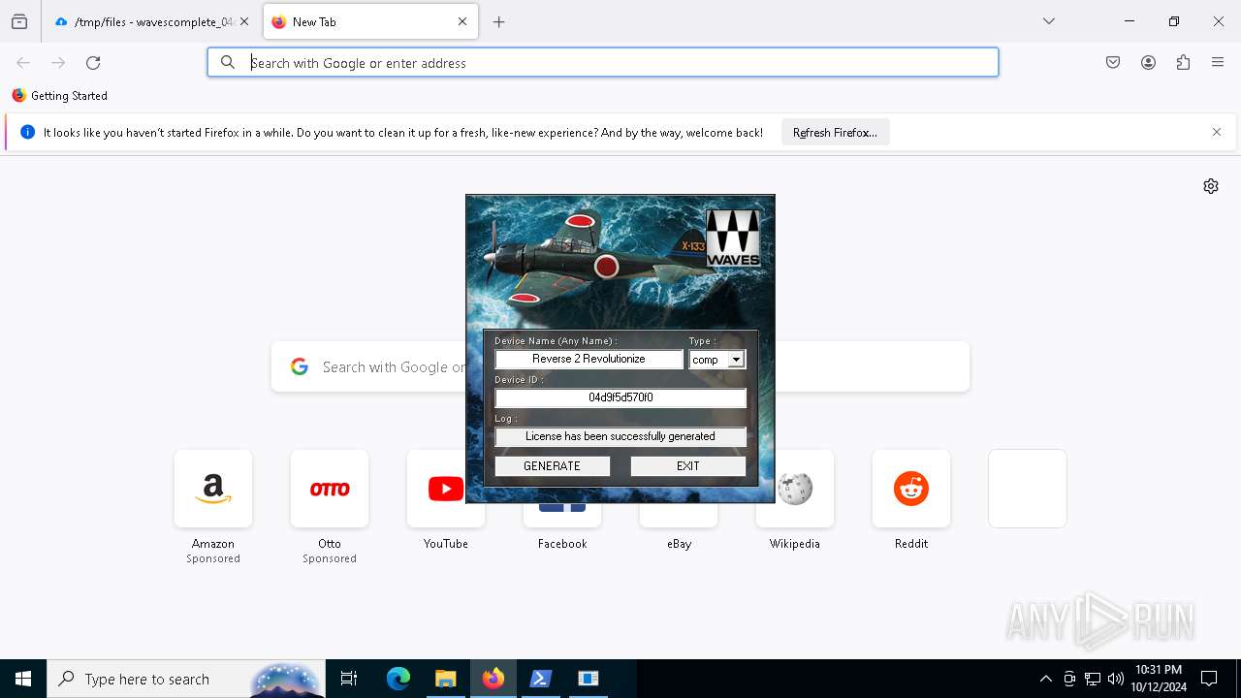Viewport: 1241px width, 698px height.
Task: Close the New Tab tab
Action: 462,22
